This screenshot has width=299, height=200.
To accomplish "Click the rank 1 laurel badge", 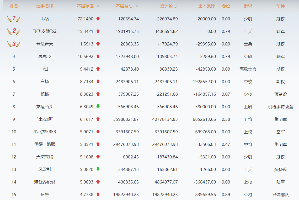I will tap(14, 19).
